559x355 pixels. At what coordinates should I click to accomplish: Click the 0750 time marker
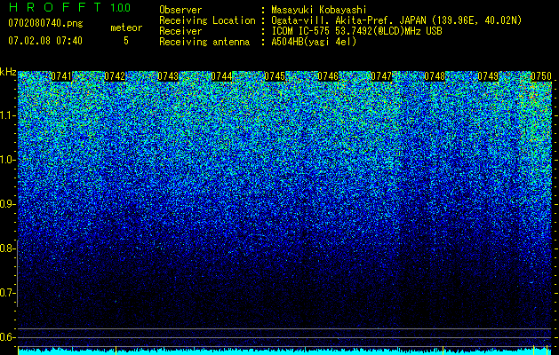point(541,76)
